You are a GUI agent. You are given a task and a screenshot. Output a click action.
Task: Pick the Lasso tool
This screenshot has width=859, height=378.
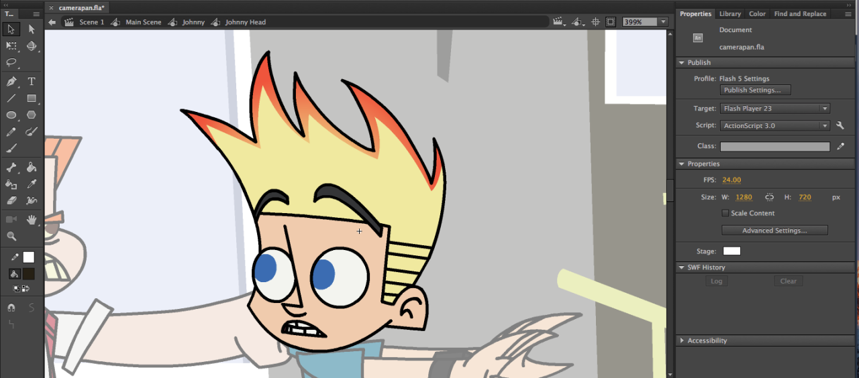coord(11,63)
